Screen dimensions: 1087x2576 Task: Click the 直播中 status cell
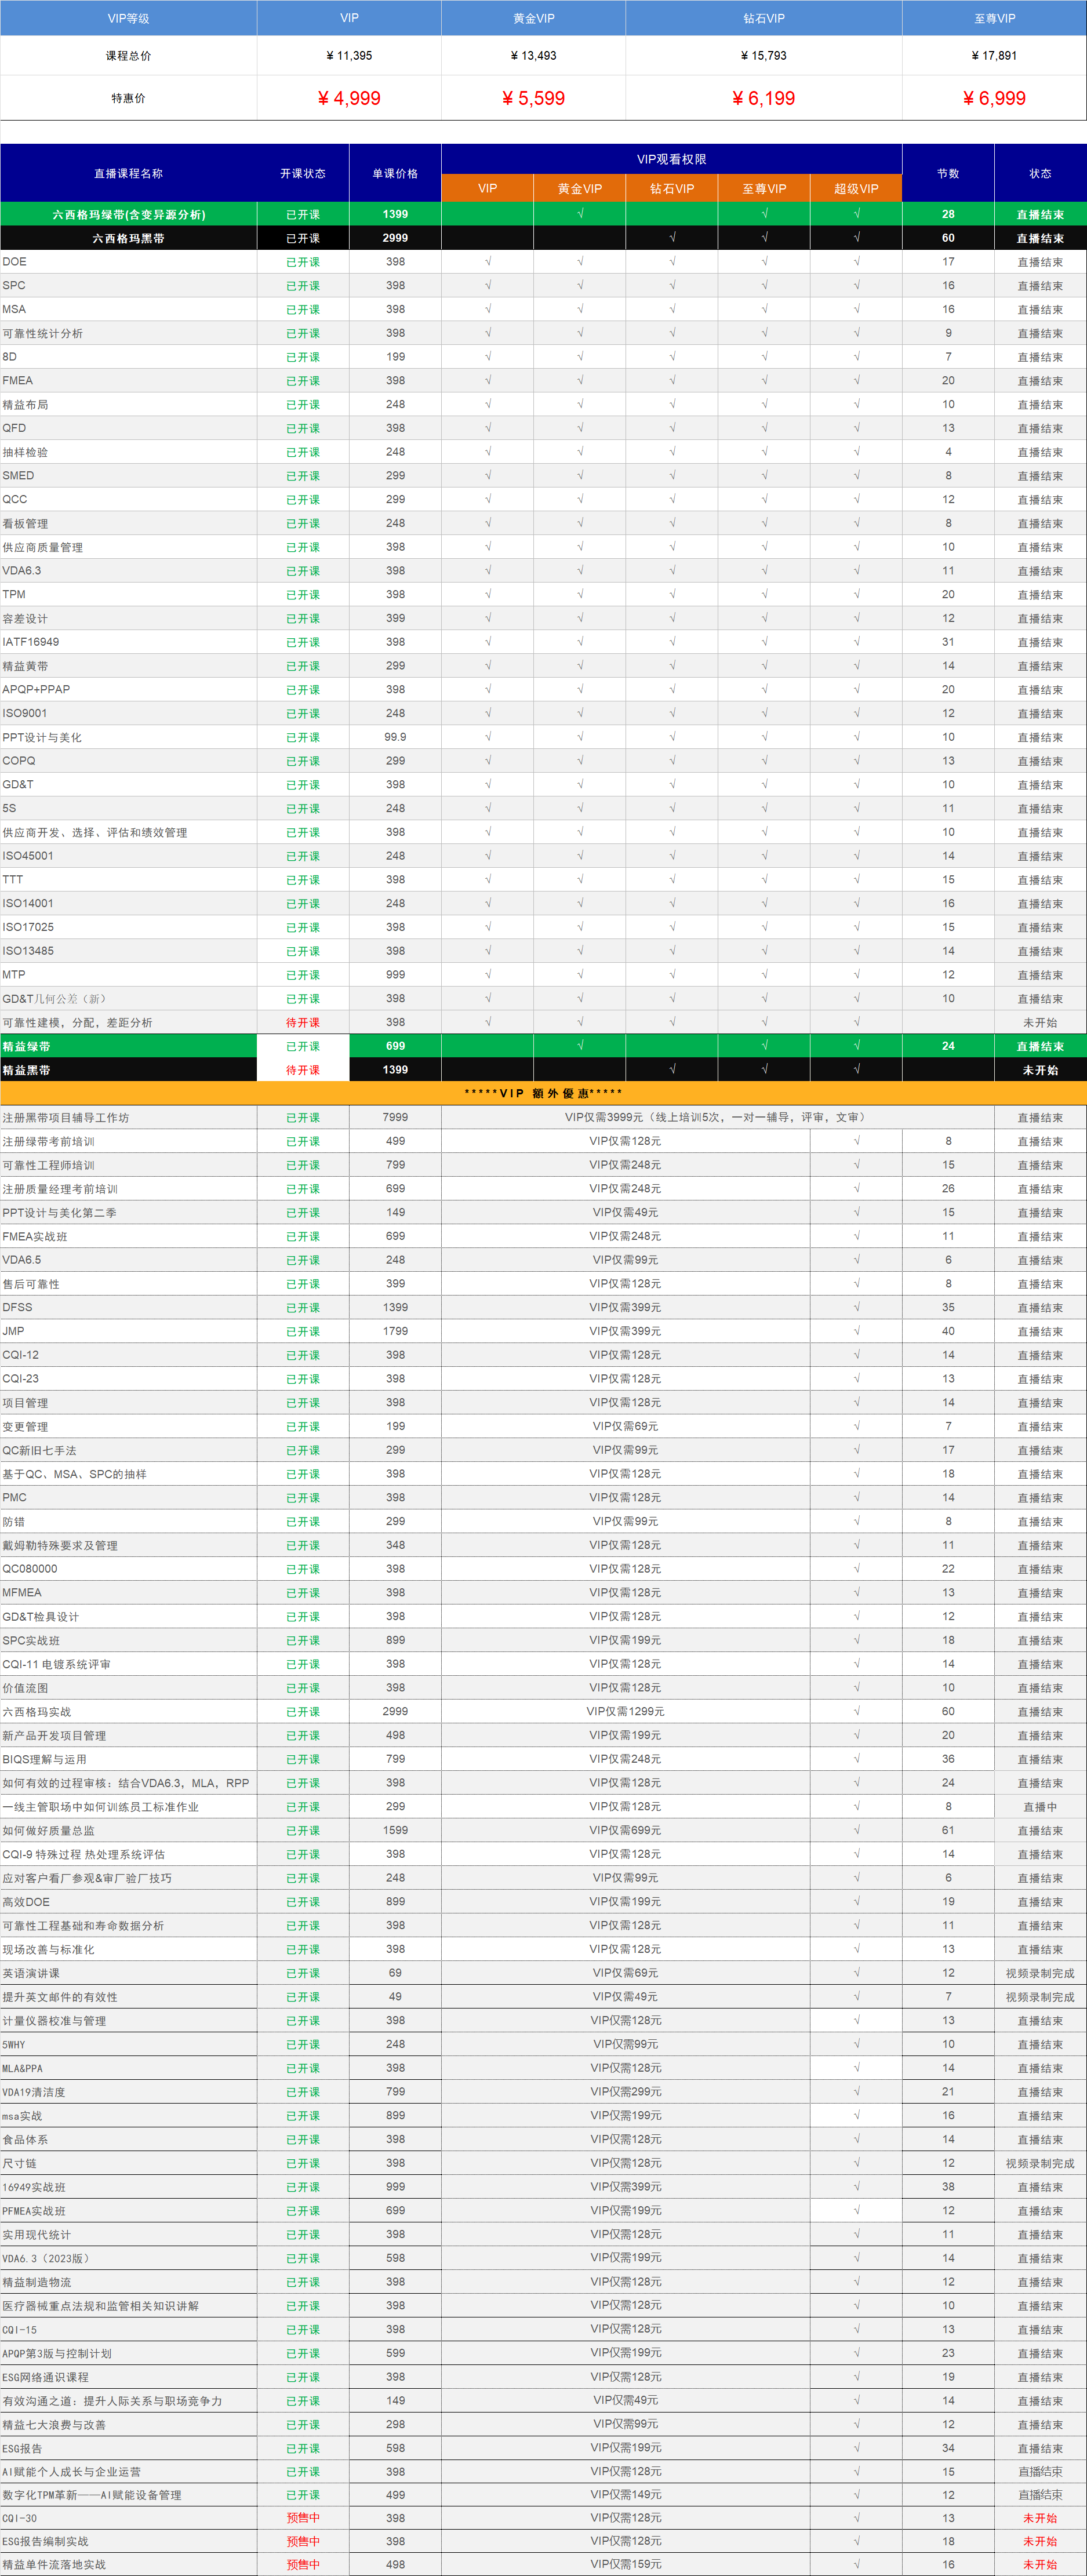[x=1040, y=1807]
